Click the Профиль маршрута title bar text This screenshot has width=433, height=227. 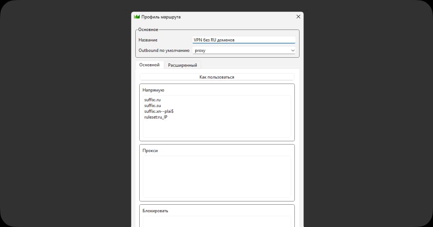coord(161,17)
